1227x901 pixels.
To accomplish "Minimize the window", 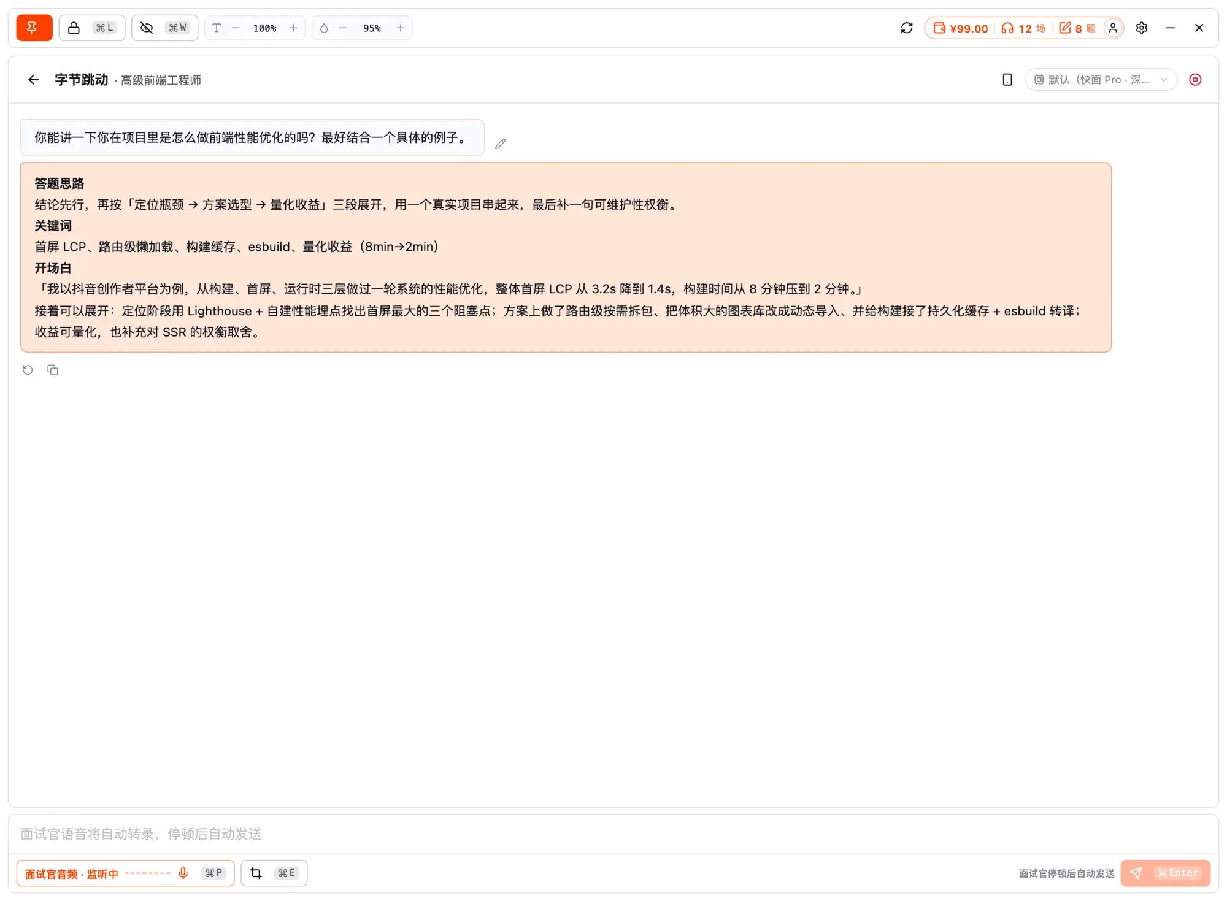I will tap(1171, 28).
